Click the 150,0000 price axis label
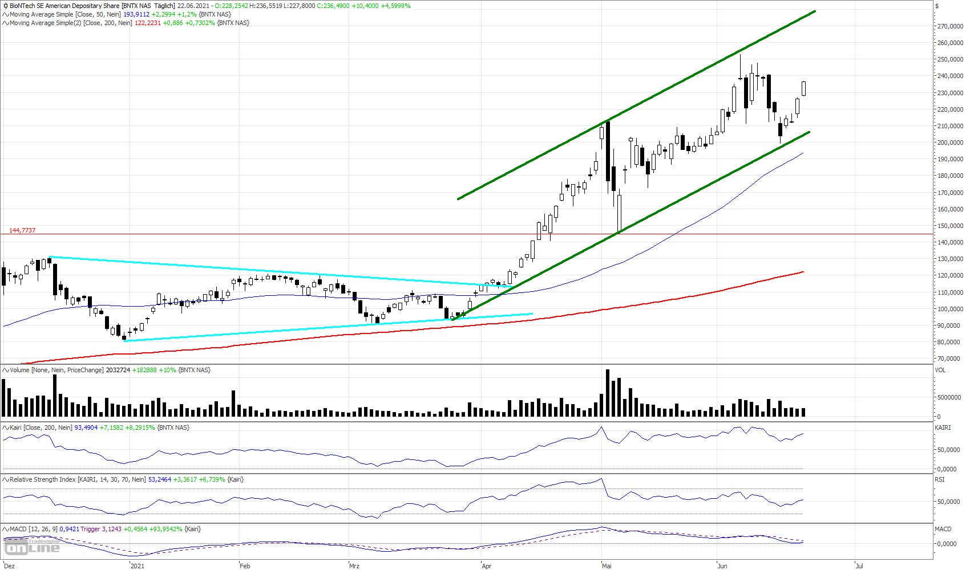This screenshot has width=970, height=570. (951, 226)
